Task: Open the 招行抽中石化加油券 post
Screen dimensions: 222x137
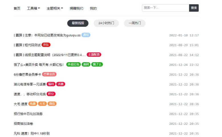Action: tap(28, 114)
